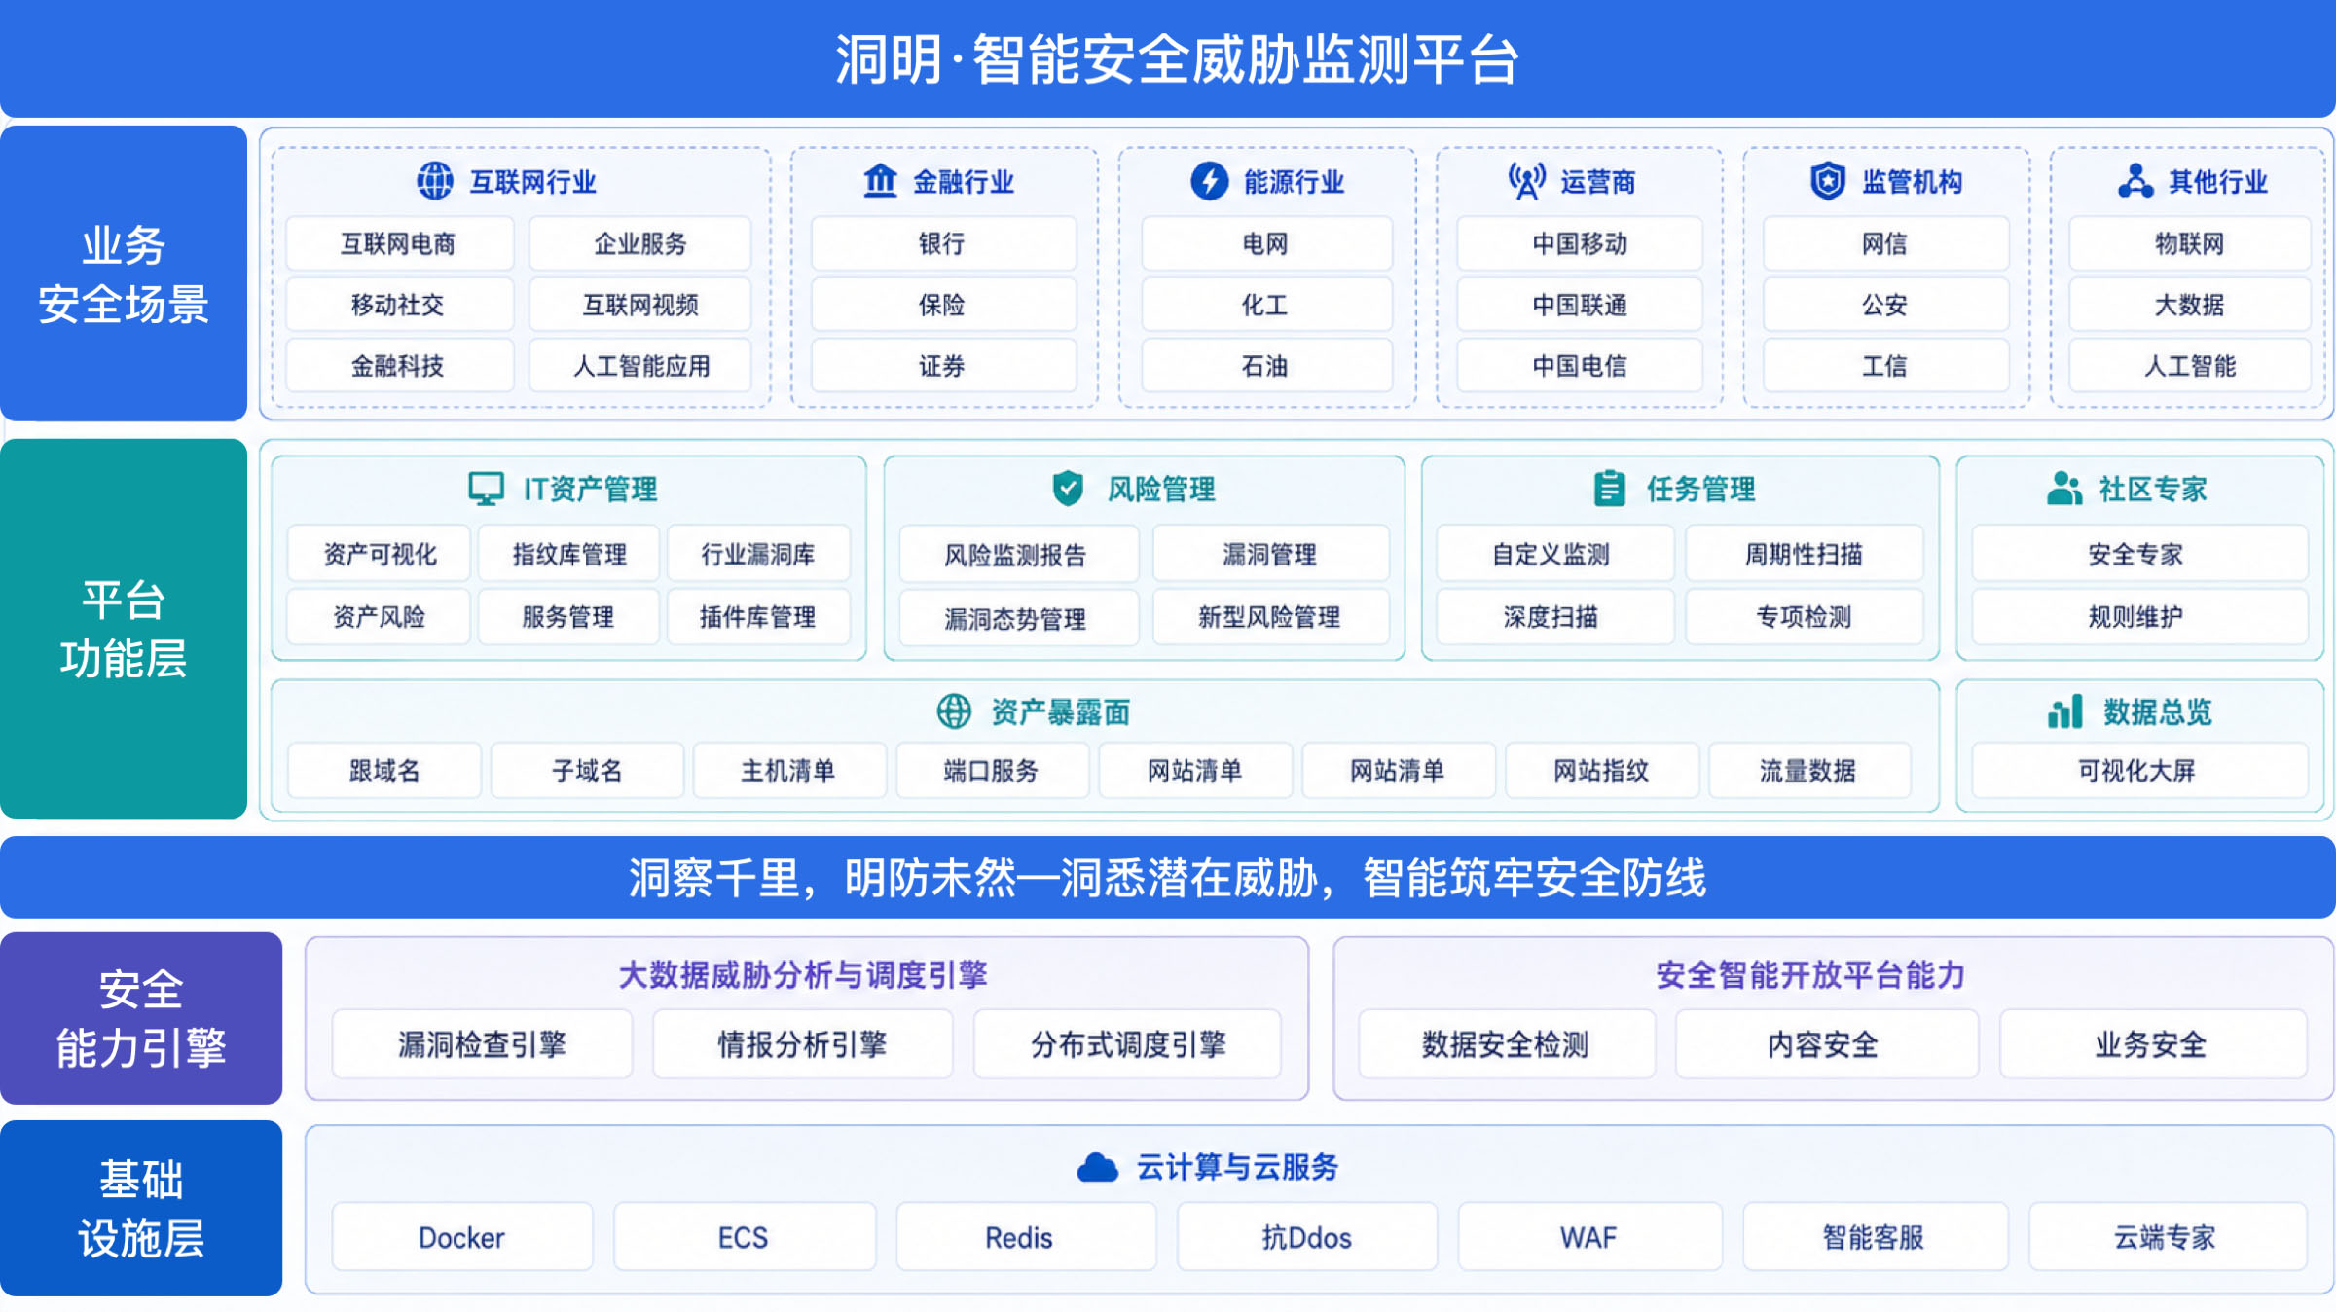Click the 人工智能应用 box
This screenshot has height=1312, width=2336.
click(x=640, y=366)
